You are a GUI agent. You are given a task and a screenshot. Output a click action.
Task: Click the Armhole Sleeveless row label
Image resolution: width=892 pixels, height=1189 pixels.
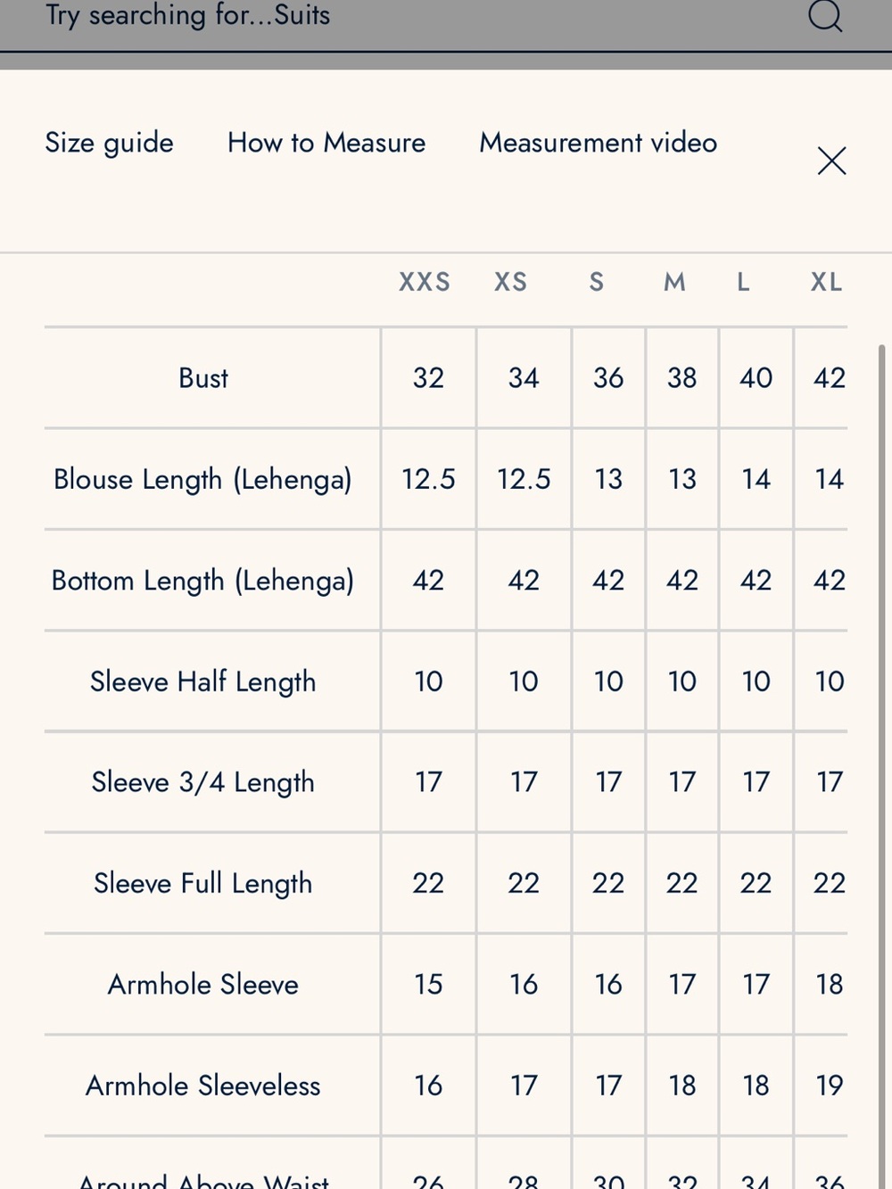[x=203, y=1086]
